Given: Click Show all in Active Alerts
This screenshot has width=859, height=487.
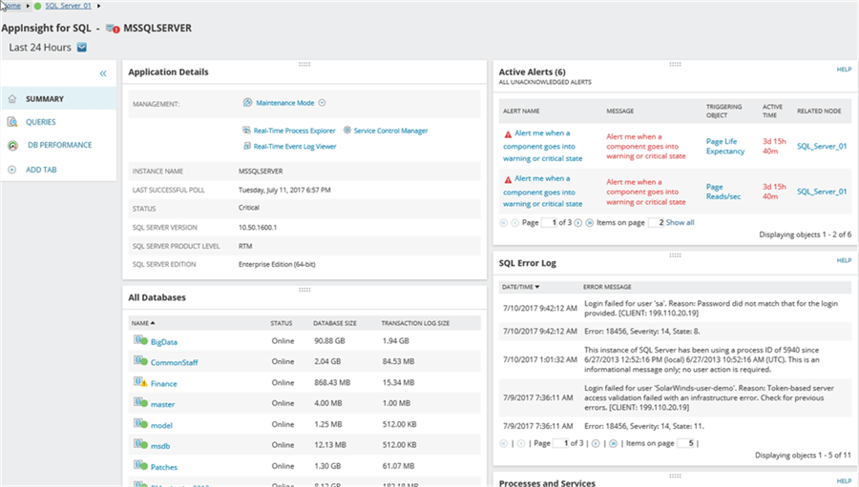Looking at the screenshot, I should pos(680,223).
